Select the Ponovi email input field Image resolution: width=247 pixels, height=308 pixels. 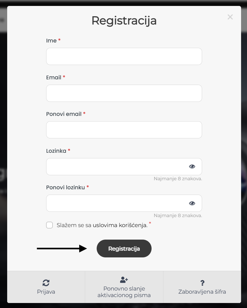[x=124, y=130]
